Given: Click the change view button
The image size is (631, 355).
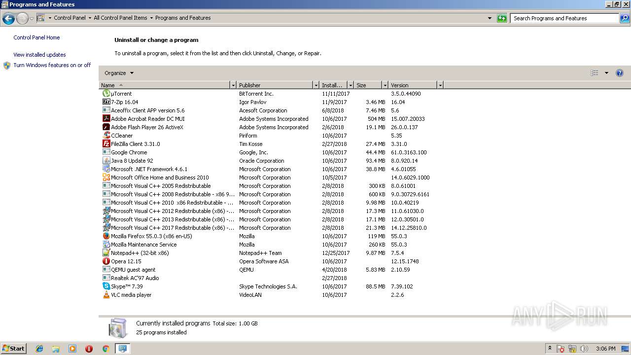Looking at the screenshot, I should (595, 73).
